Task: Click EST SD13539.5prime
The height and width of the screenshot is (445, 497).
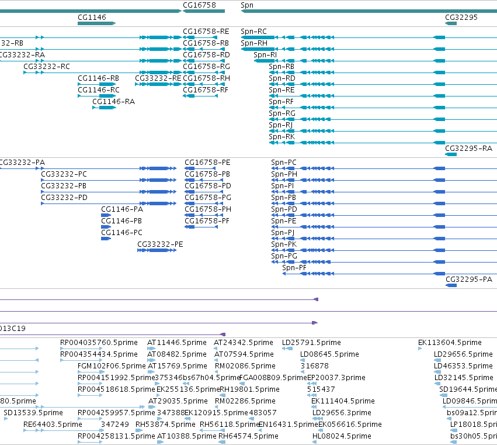Action: [x=33, y=413]
